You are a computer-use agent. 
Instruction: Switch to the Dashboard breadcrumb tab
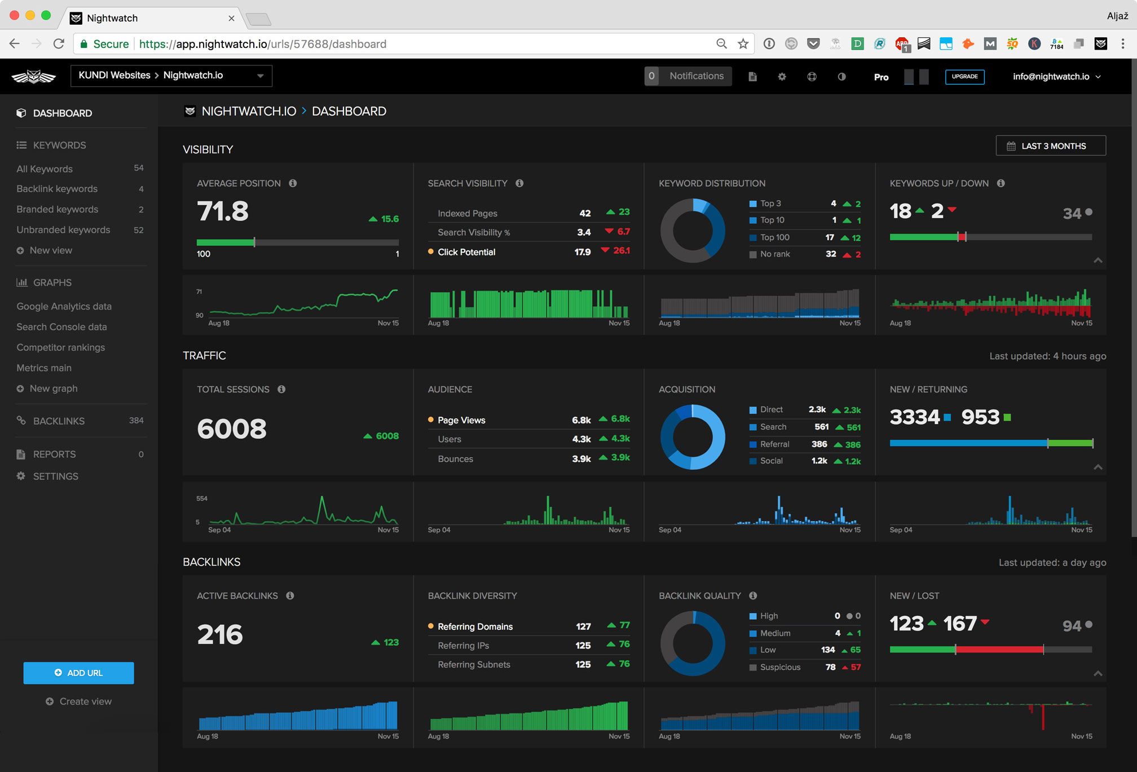(349, 111)
